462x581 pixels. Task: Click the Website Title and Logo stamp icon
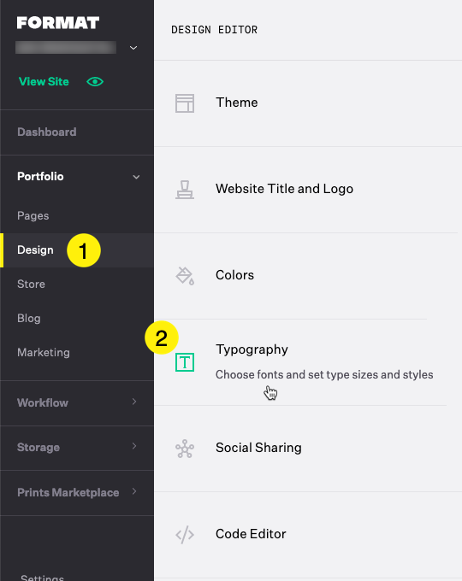tap(185, 190)
